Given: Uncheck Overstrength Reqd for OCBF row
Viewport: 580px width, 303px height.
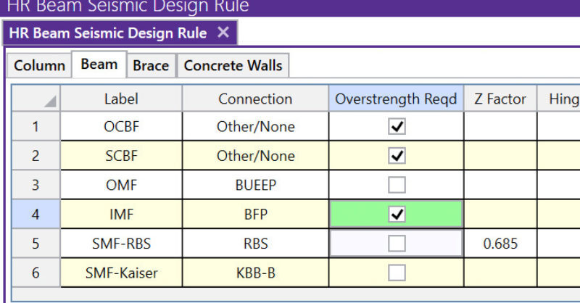Looking at the screenshot, I should pos(397,127).
